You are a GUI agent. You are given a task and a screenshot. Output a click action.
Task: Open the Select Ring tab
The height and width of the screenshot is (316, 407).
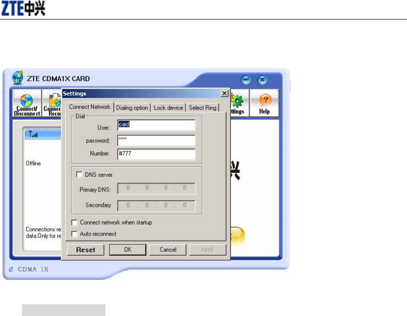[x=202, y=108]
